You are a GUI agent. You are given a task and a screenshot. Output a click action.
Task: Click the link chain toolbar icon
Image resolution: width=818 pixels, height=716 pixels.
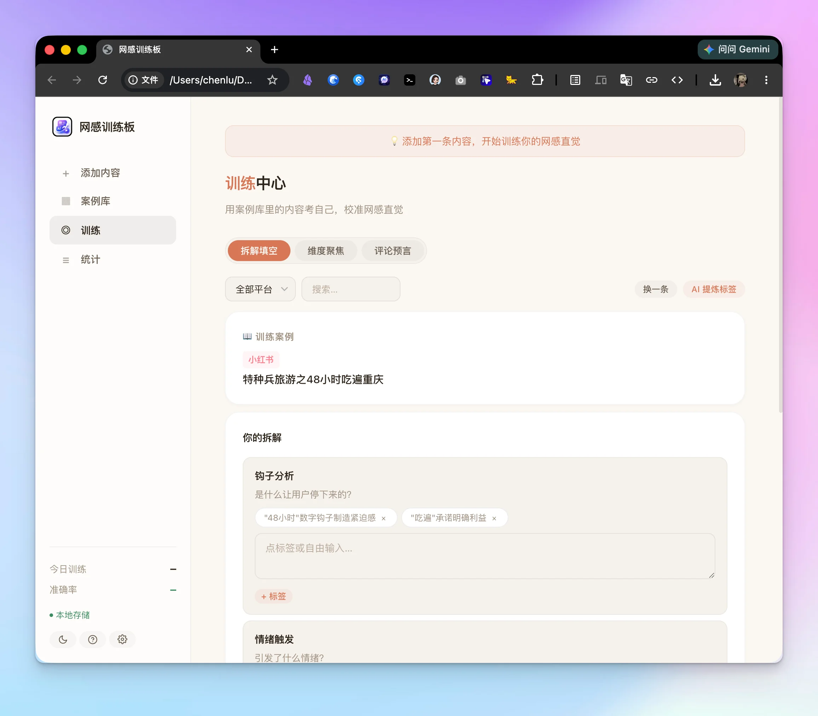(x=651, y=80)
